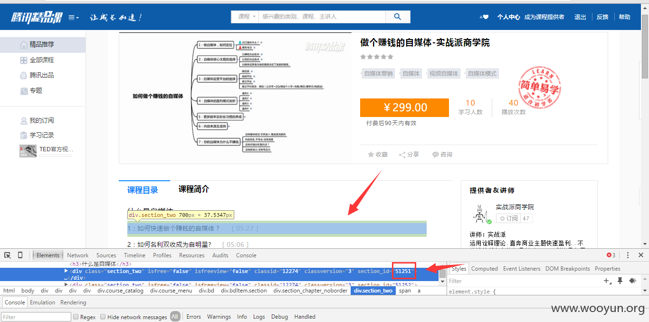Switch drawer to Emulation tab
The image size is (649, 322).
(42, 302)
